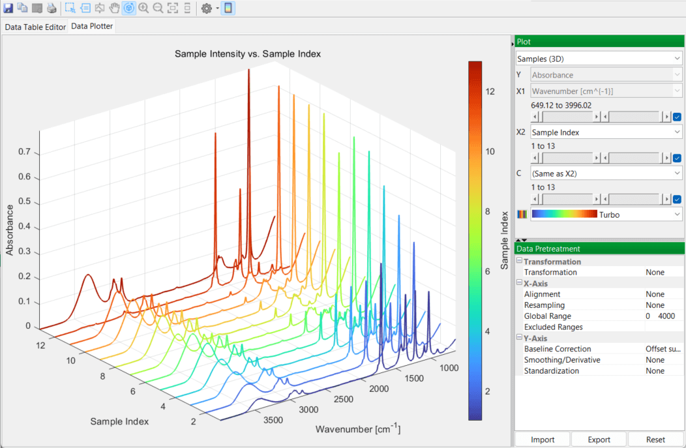The height and width of the screenshot is (448, 686).
Task: Click the Print plot icon
Action: (52, 8)
